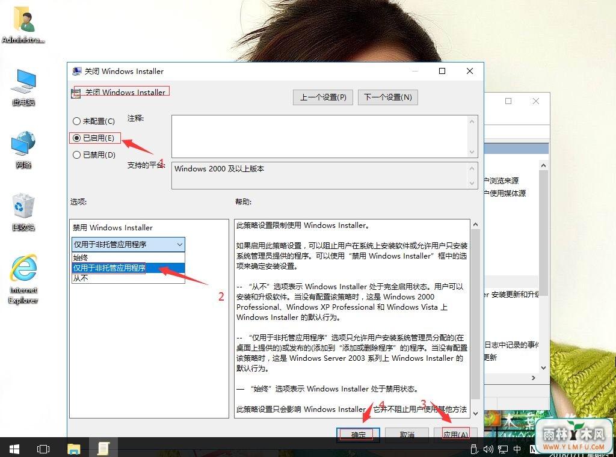Open the Windows Start menu
616x457 pixels.
pyautogui.click(x=14, y=449)
